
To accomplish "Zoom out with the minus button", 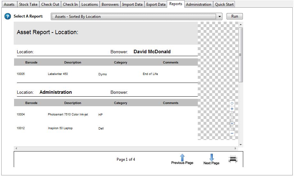I will 232,133.
